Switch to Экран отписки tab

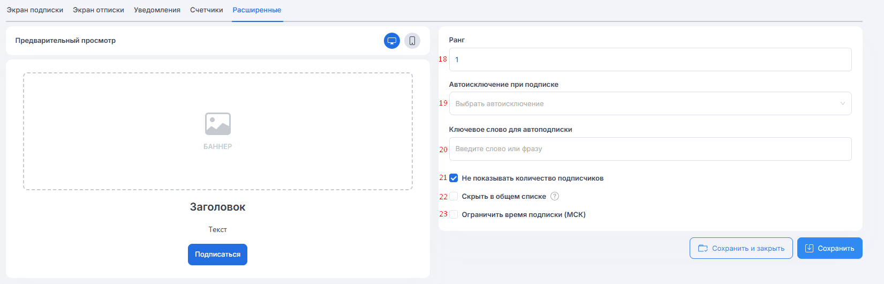(x=99, y=10)
